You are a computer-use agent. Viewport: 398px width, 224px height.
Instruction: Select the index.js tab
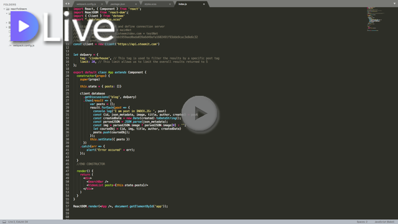point(183,4)
